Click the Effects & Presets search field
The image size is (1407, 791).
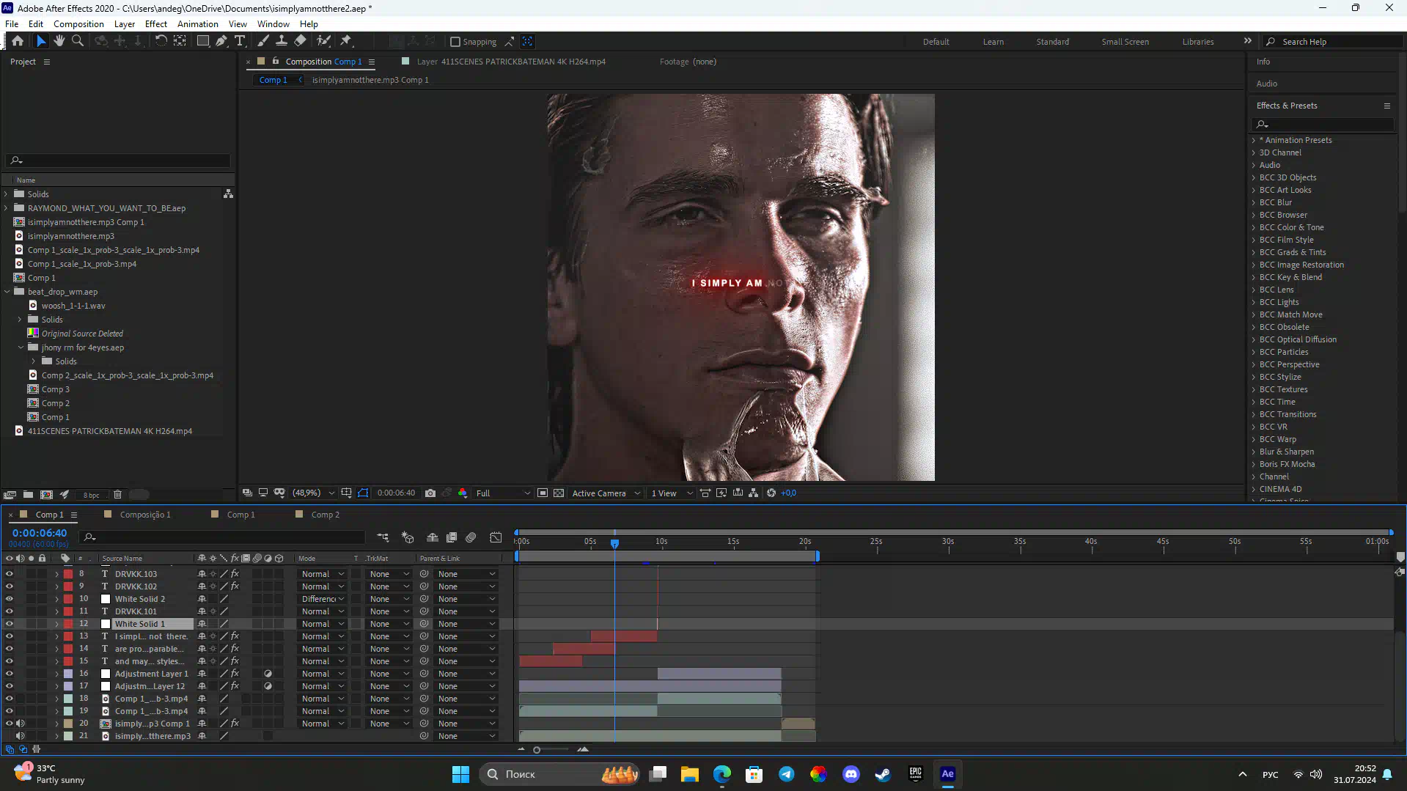(x=1323, y=125)
